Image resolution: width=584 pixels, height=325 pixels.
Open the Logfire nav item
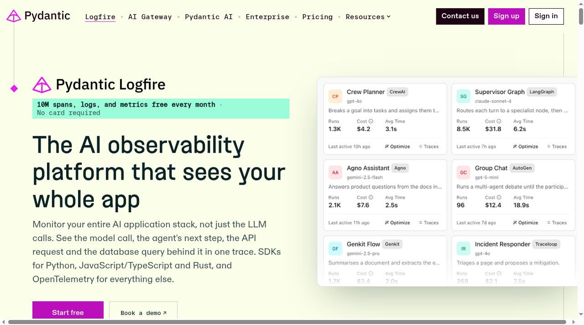coord(100,17)
